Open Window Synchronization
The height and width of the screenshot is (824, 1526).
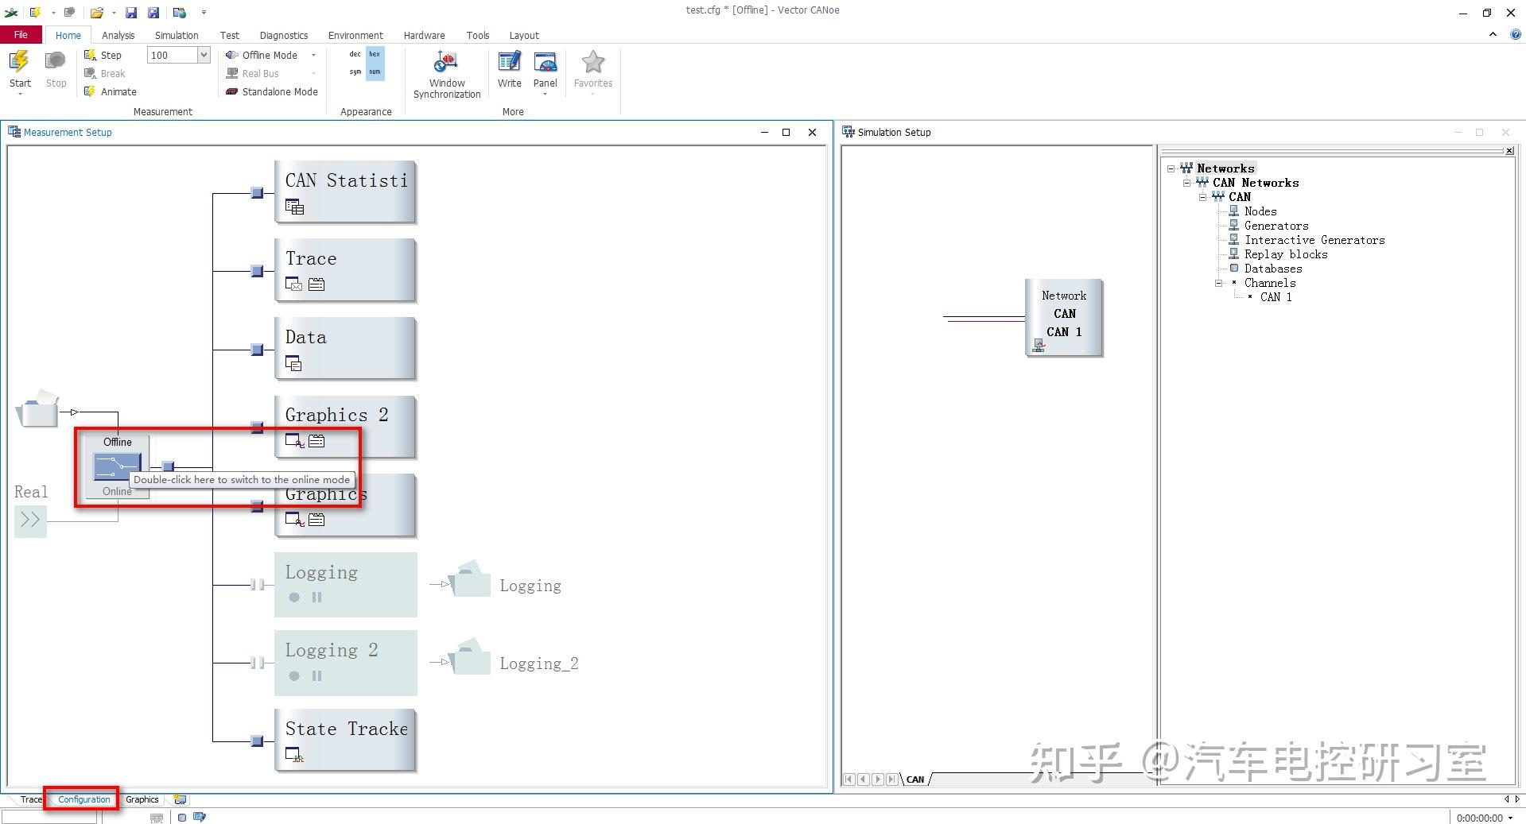coord(447,75)
